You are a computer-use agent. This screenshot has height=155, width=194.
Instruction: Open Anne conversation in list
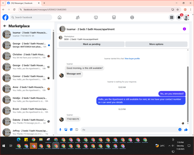[x=26, y=89]
